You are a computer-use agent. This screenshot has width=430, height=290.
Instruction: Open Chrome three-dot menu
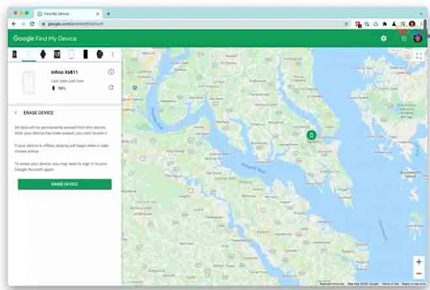(421, 24)
